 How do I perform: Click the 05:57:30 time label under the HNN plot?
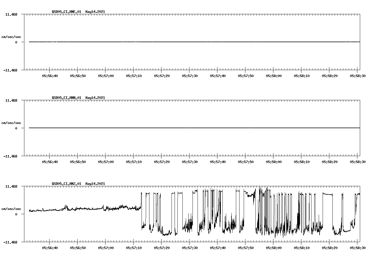pos(189,161)
